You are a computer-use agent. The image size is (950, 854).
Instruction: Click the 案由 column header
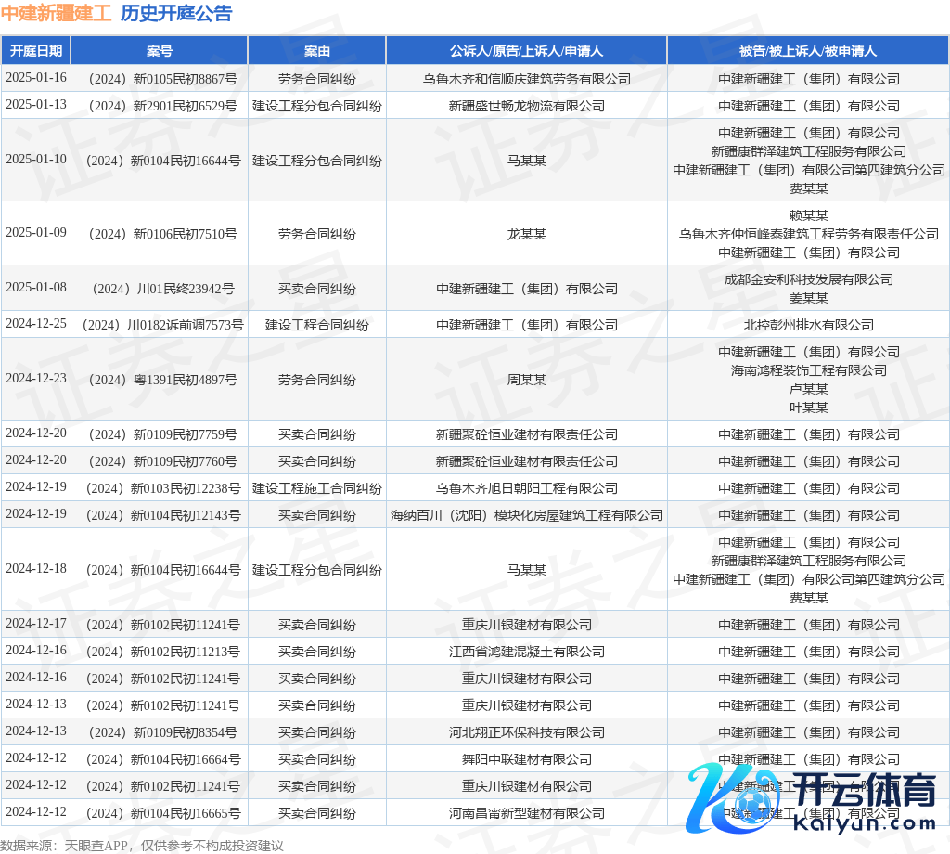[317, 51]
